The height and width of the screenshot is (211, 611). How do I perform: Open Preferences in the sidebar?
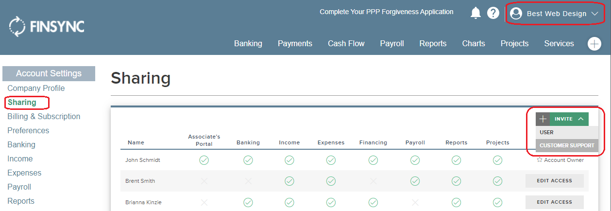click(x=28, y=130)
